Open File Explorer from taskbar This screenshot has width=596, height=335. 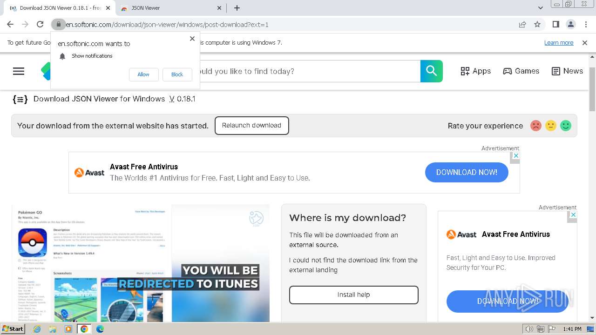53,329
